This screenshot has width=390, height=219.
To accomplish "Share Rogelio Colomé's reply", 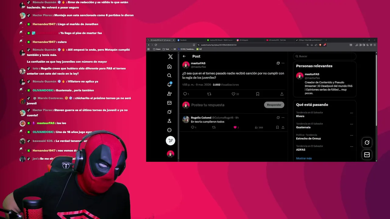I will point(283,127).
